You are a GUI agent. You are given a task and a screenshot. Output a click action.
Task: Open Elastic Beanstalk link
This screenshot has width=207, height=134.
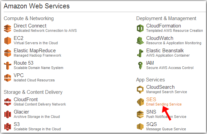pyautogui.click(x=165, y=51)
